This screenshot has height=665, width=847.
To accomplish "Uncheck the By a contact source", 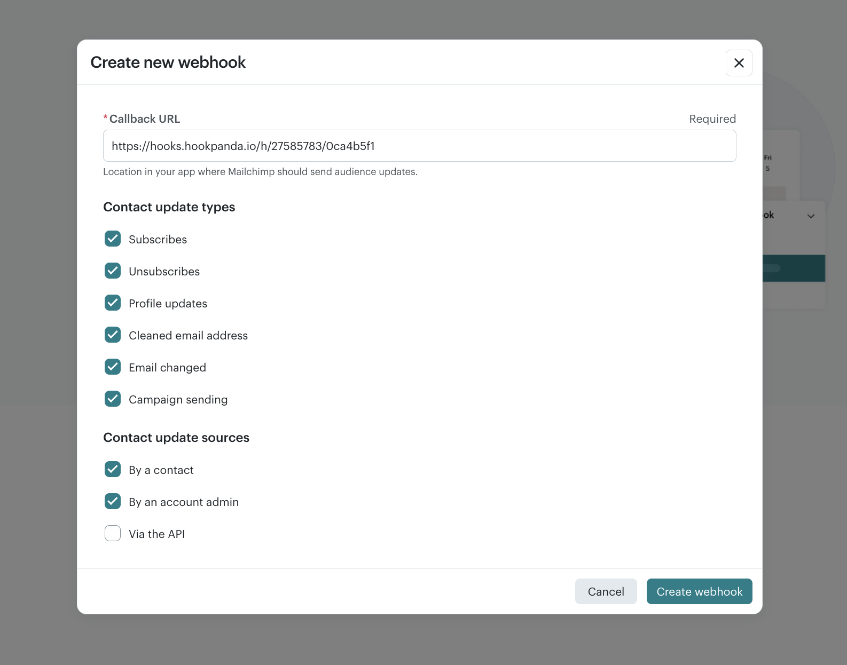I will pyautogui.click(x=113, y=469).
